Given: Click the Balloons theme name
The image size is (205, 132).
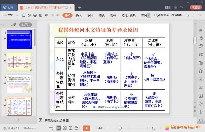Looking at the screenshot, I should pos(30,128).
